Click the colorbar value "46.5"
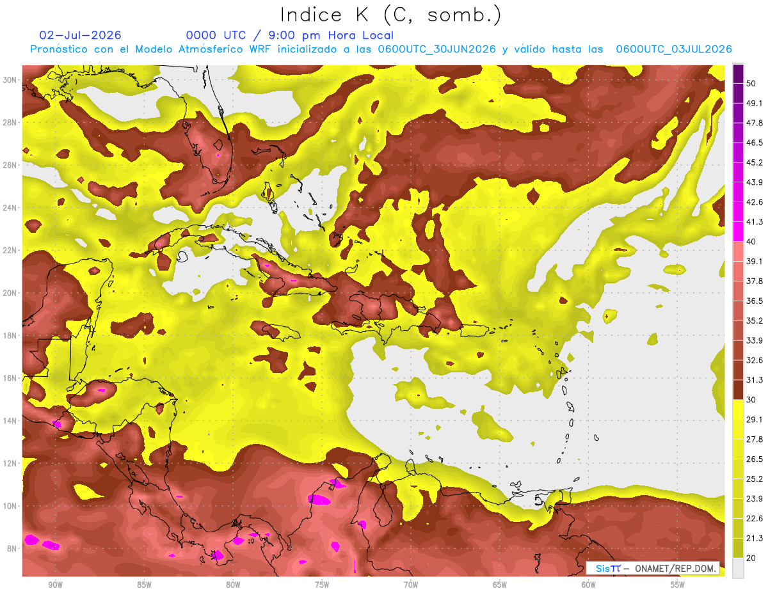768x593 pixels. point(754,143)
